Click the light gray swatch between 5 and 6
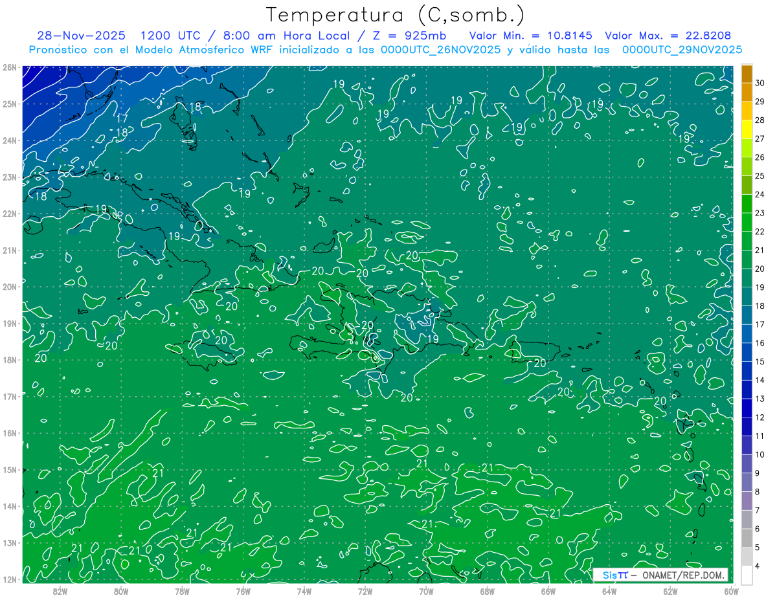 pos(747,538)
